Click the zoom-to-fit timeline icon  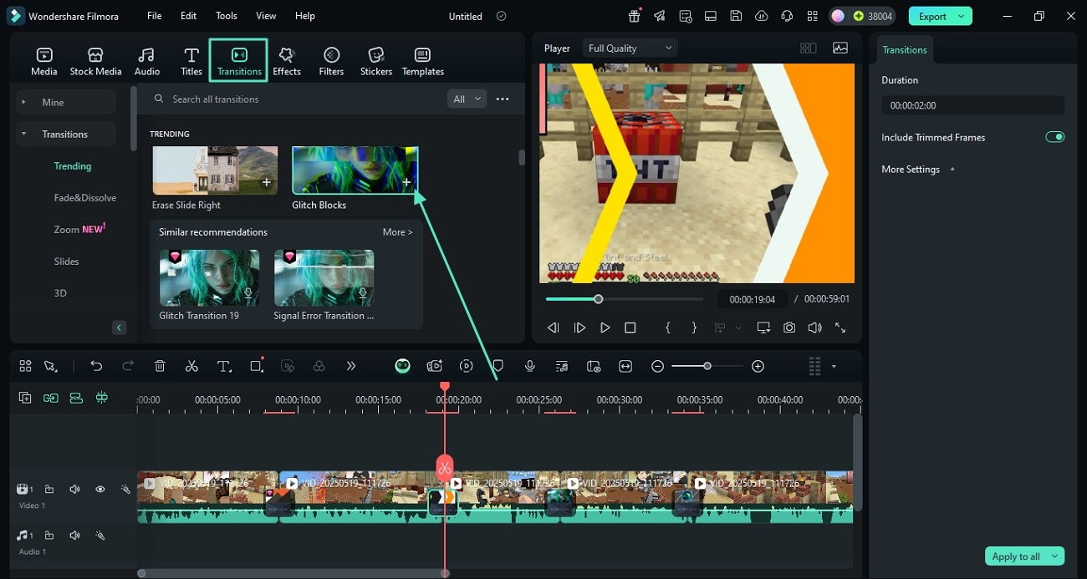(625, 366)
